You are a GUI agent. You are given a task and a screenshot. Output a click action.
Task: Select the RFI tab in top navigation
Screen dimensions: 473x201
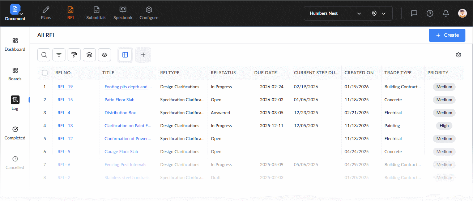pyautogui.click(x=71, y=13)
